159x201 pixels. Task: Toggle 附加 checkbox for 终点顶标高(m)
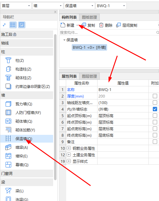pyautogui.click(x=155, y=122)
